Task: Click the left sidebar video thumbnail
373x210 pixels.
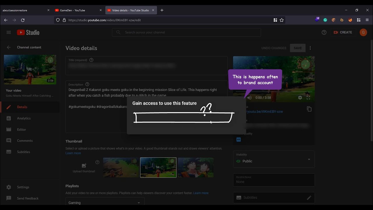Action: (x=30, y=70)
